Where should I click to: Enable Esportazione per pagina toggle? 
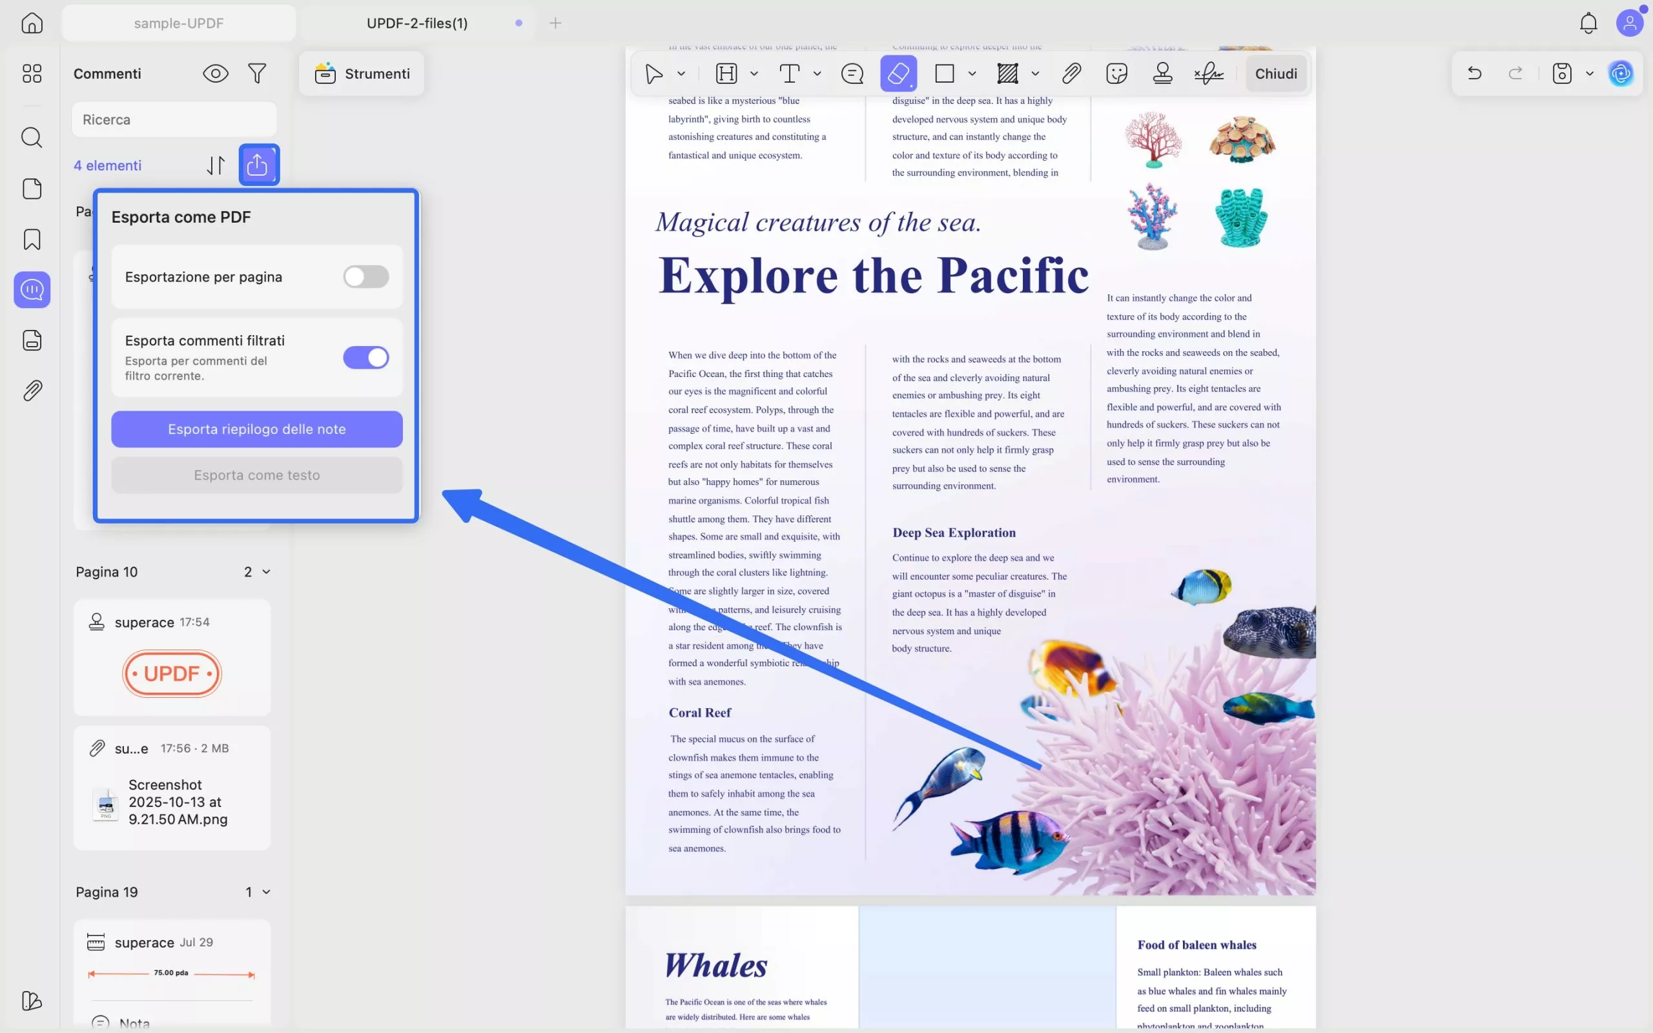[365, 277]
